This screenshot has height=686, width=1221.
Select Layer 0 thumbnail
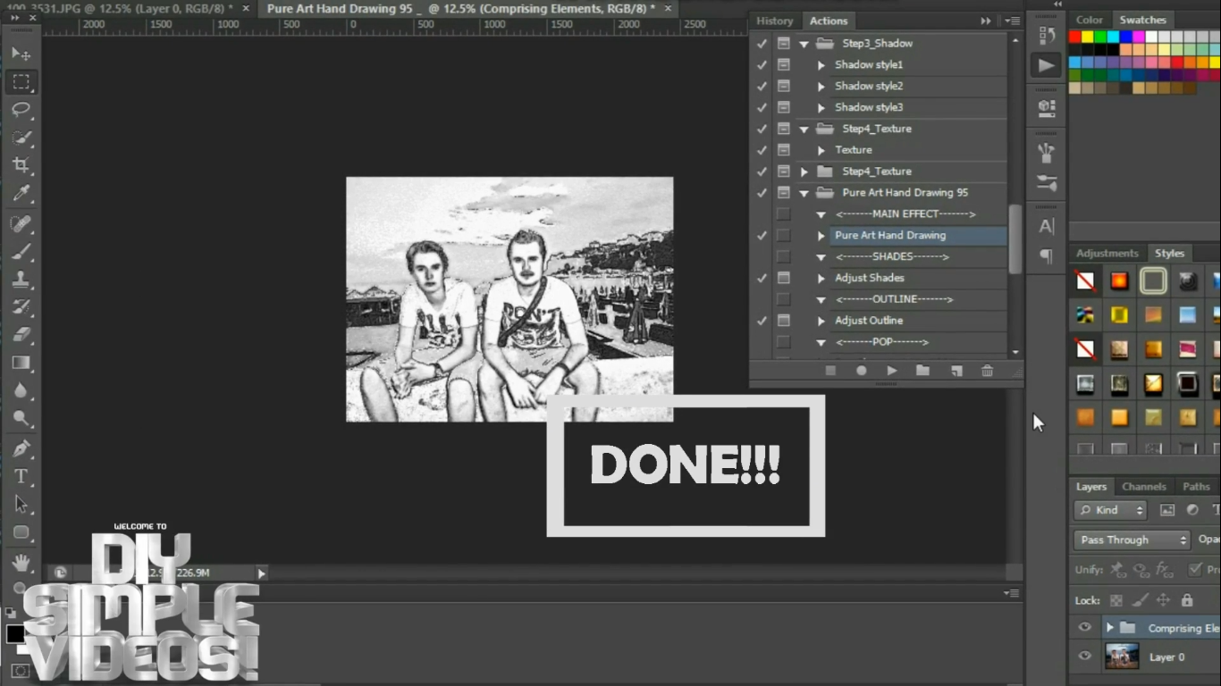pos(1121,657)
